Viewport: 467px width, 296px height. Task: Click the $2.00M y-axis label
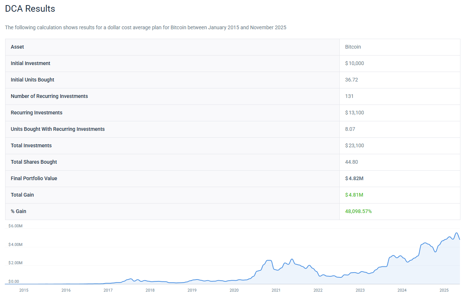(16, 263)
